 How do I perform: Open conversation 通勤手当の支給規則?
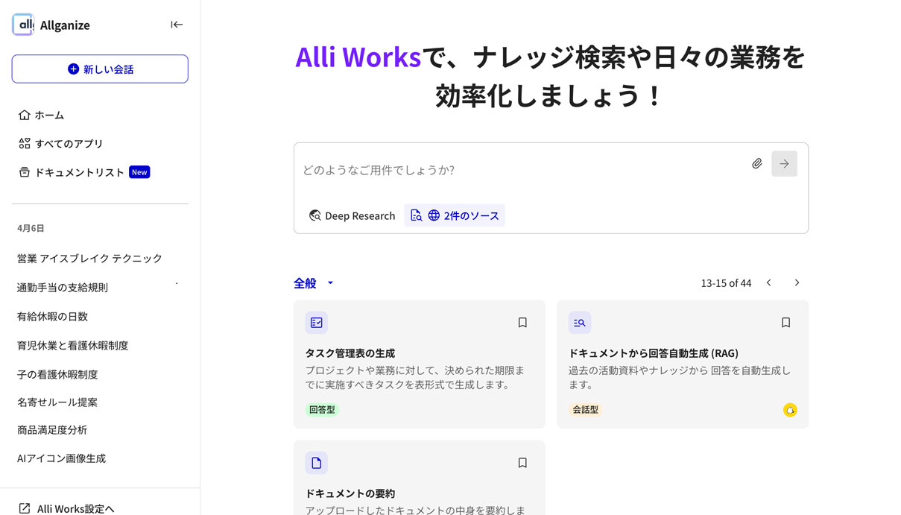[x=63, y=288]
